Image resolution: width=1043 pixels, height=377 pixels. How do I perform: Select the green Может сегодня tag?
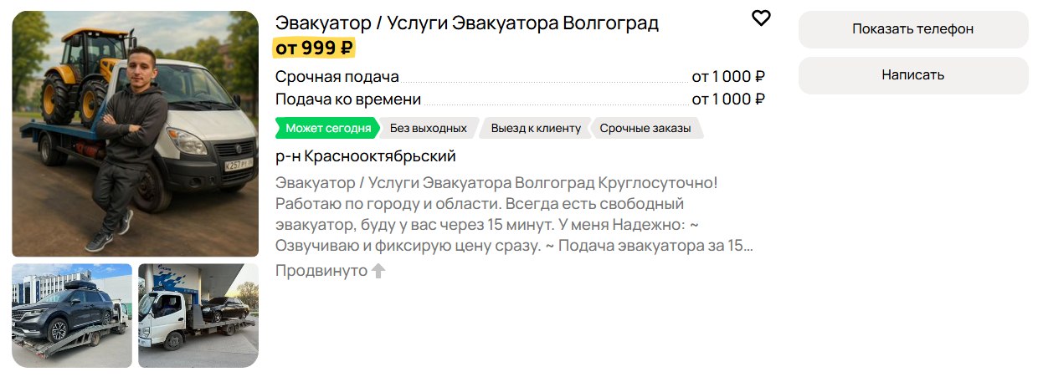point(327,128)
